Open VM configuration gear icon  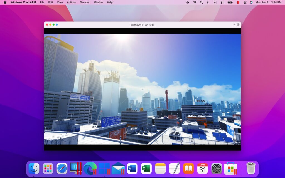coord(238,24)
